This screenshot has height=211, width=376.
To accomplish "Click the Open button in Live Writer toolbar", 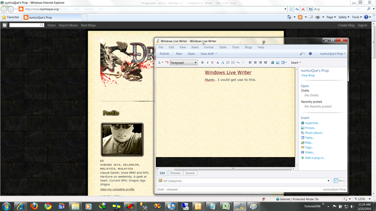I will 191,54.
